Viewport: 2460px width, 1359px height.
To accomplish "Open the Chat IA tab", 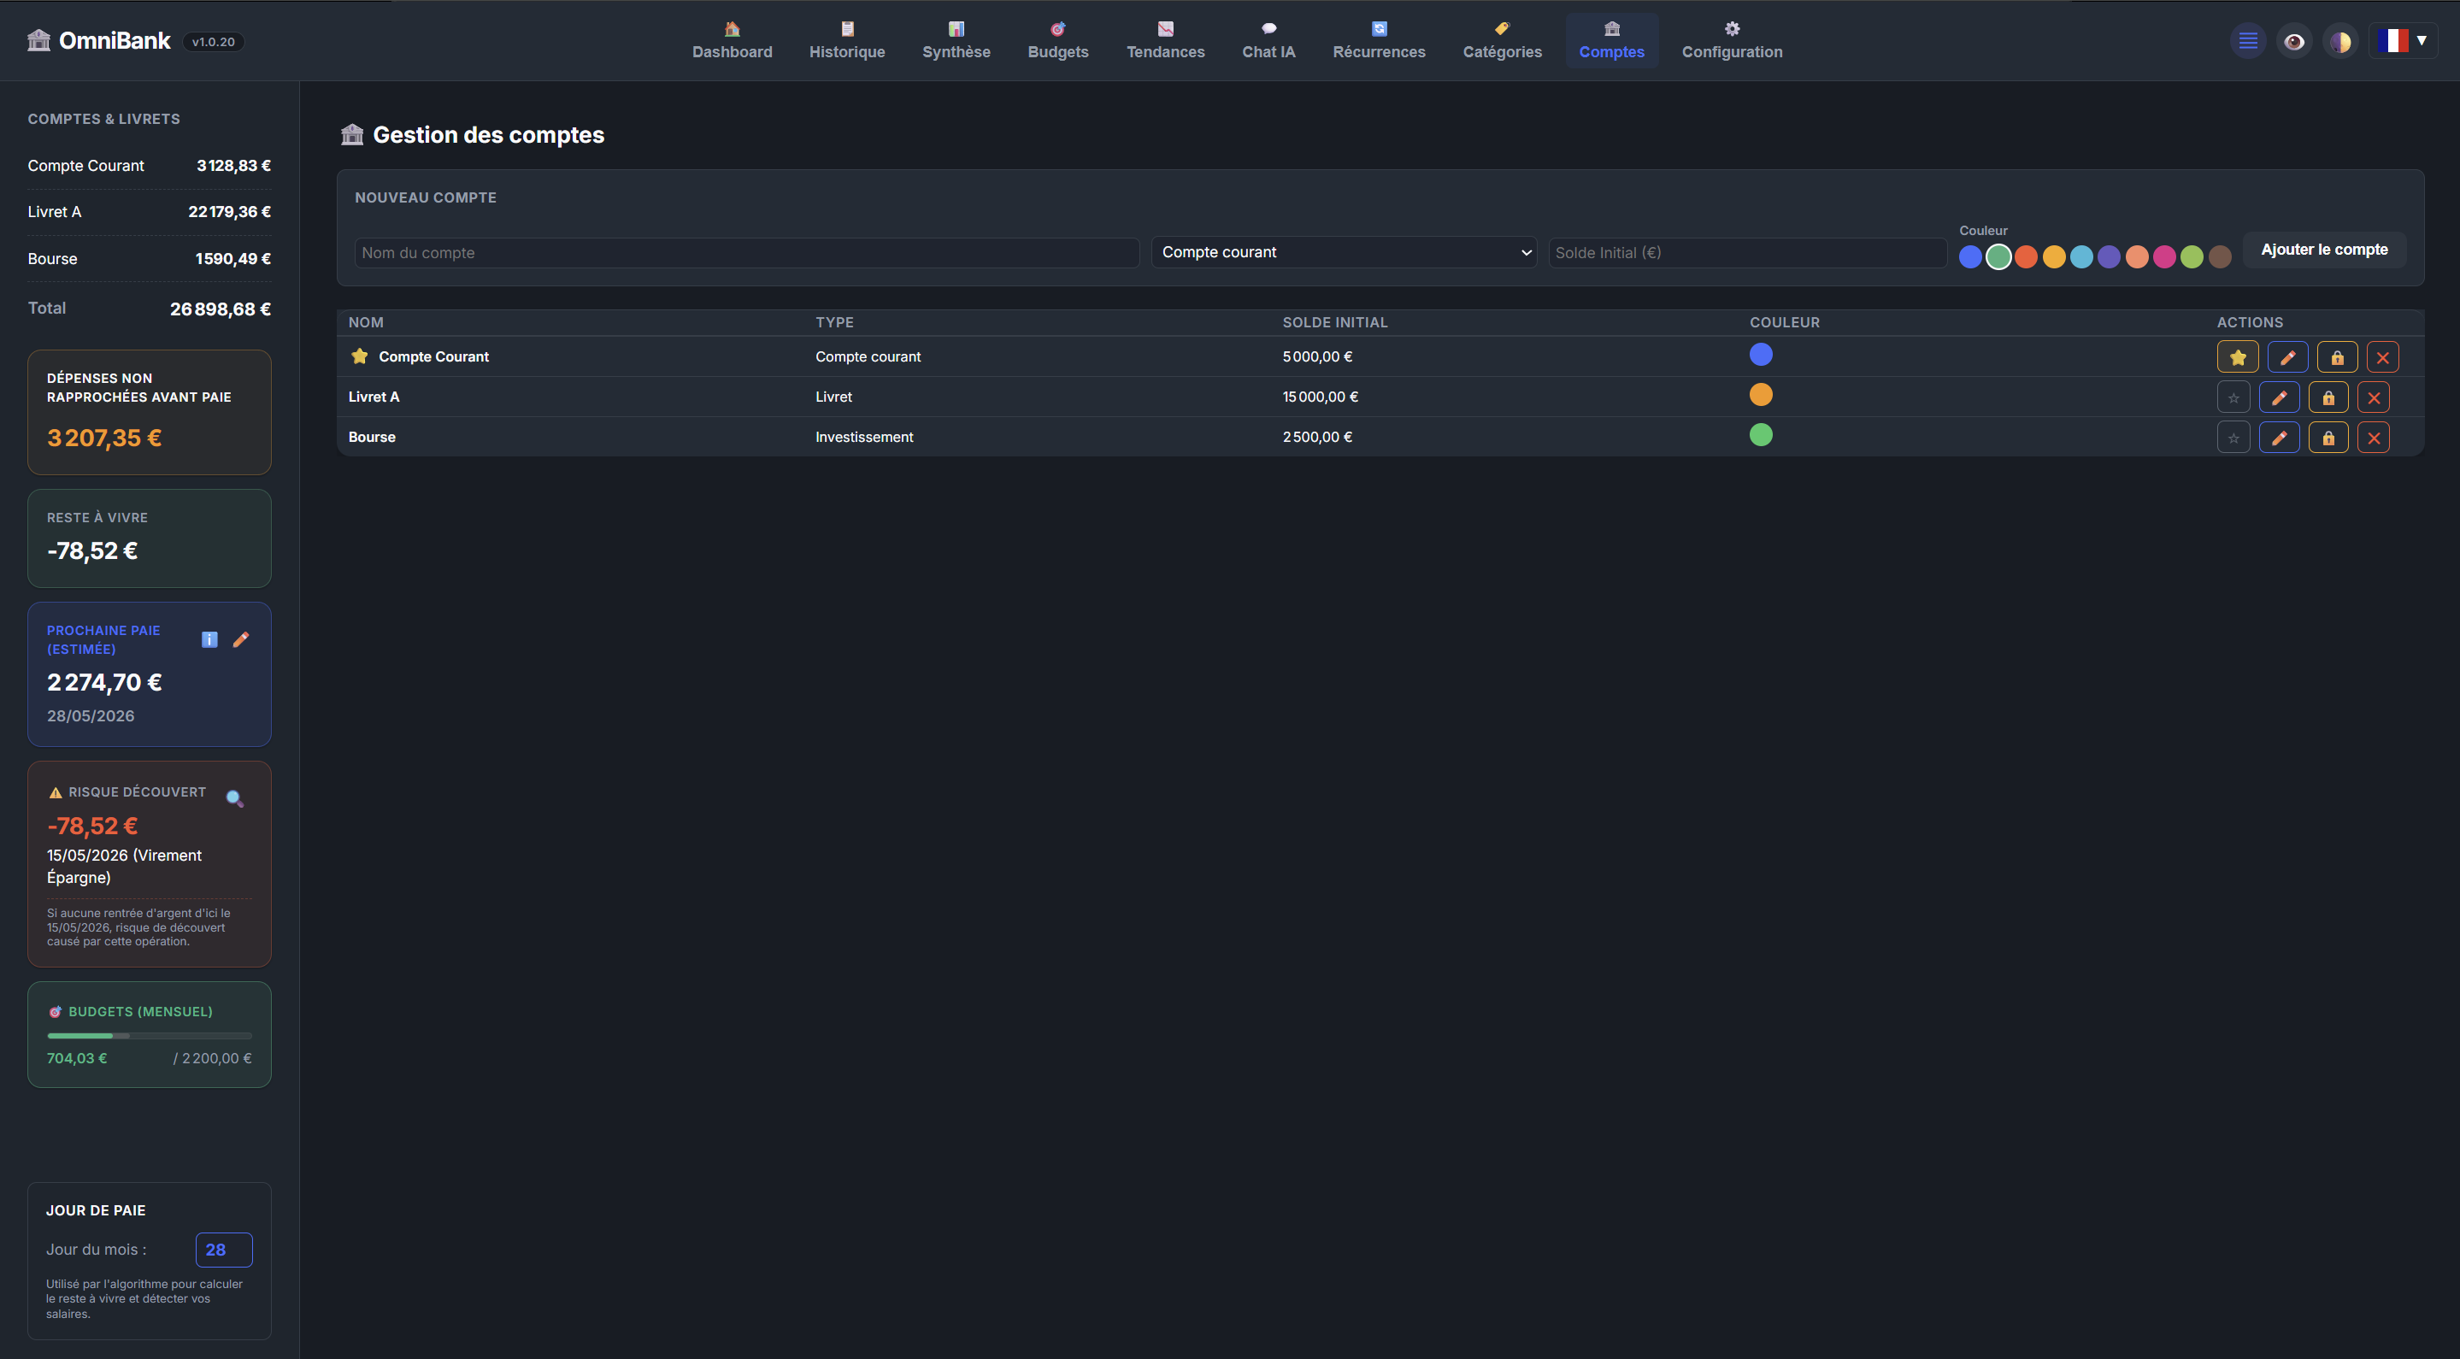I will 1268,41.
